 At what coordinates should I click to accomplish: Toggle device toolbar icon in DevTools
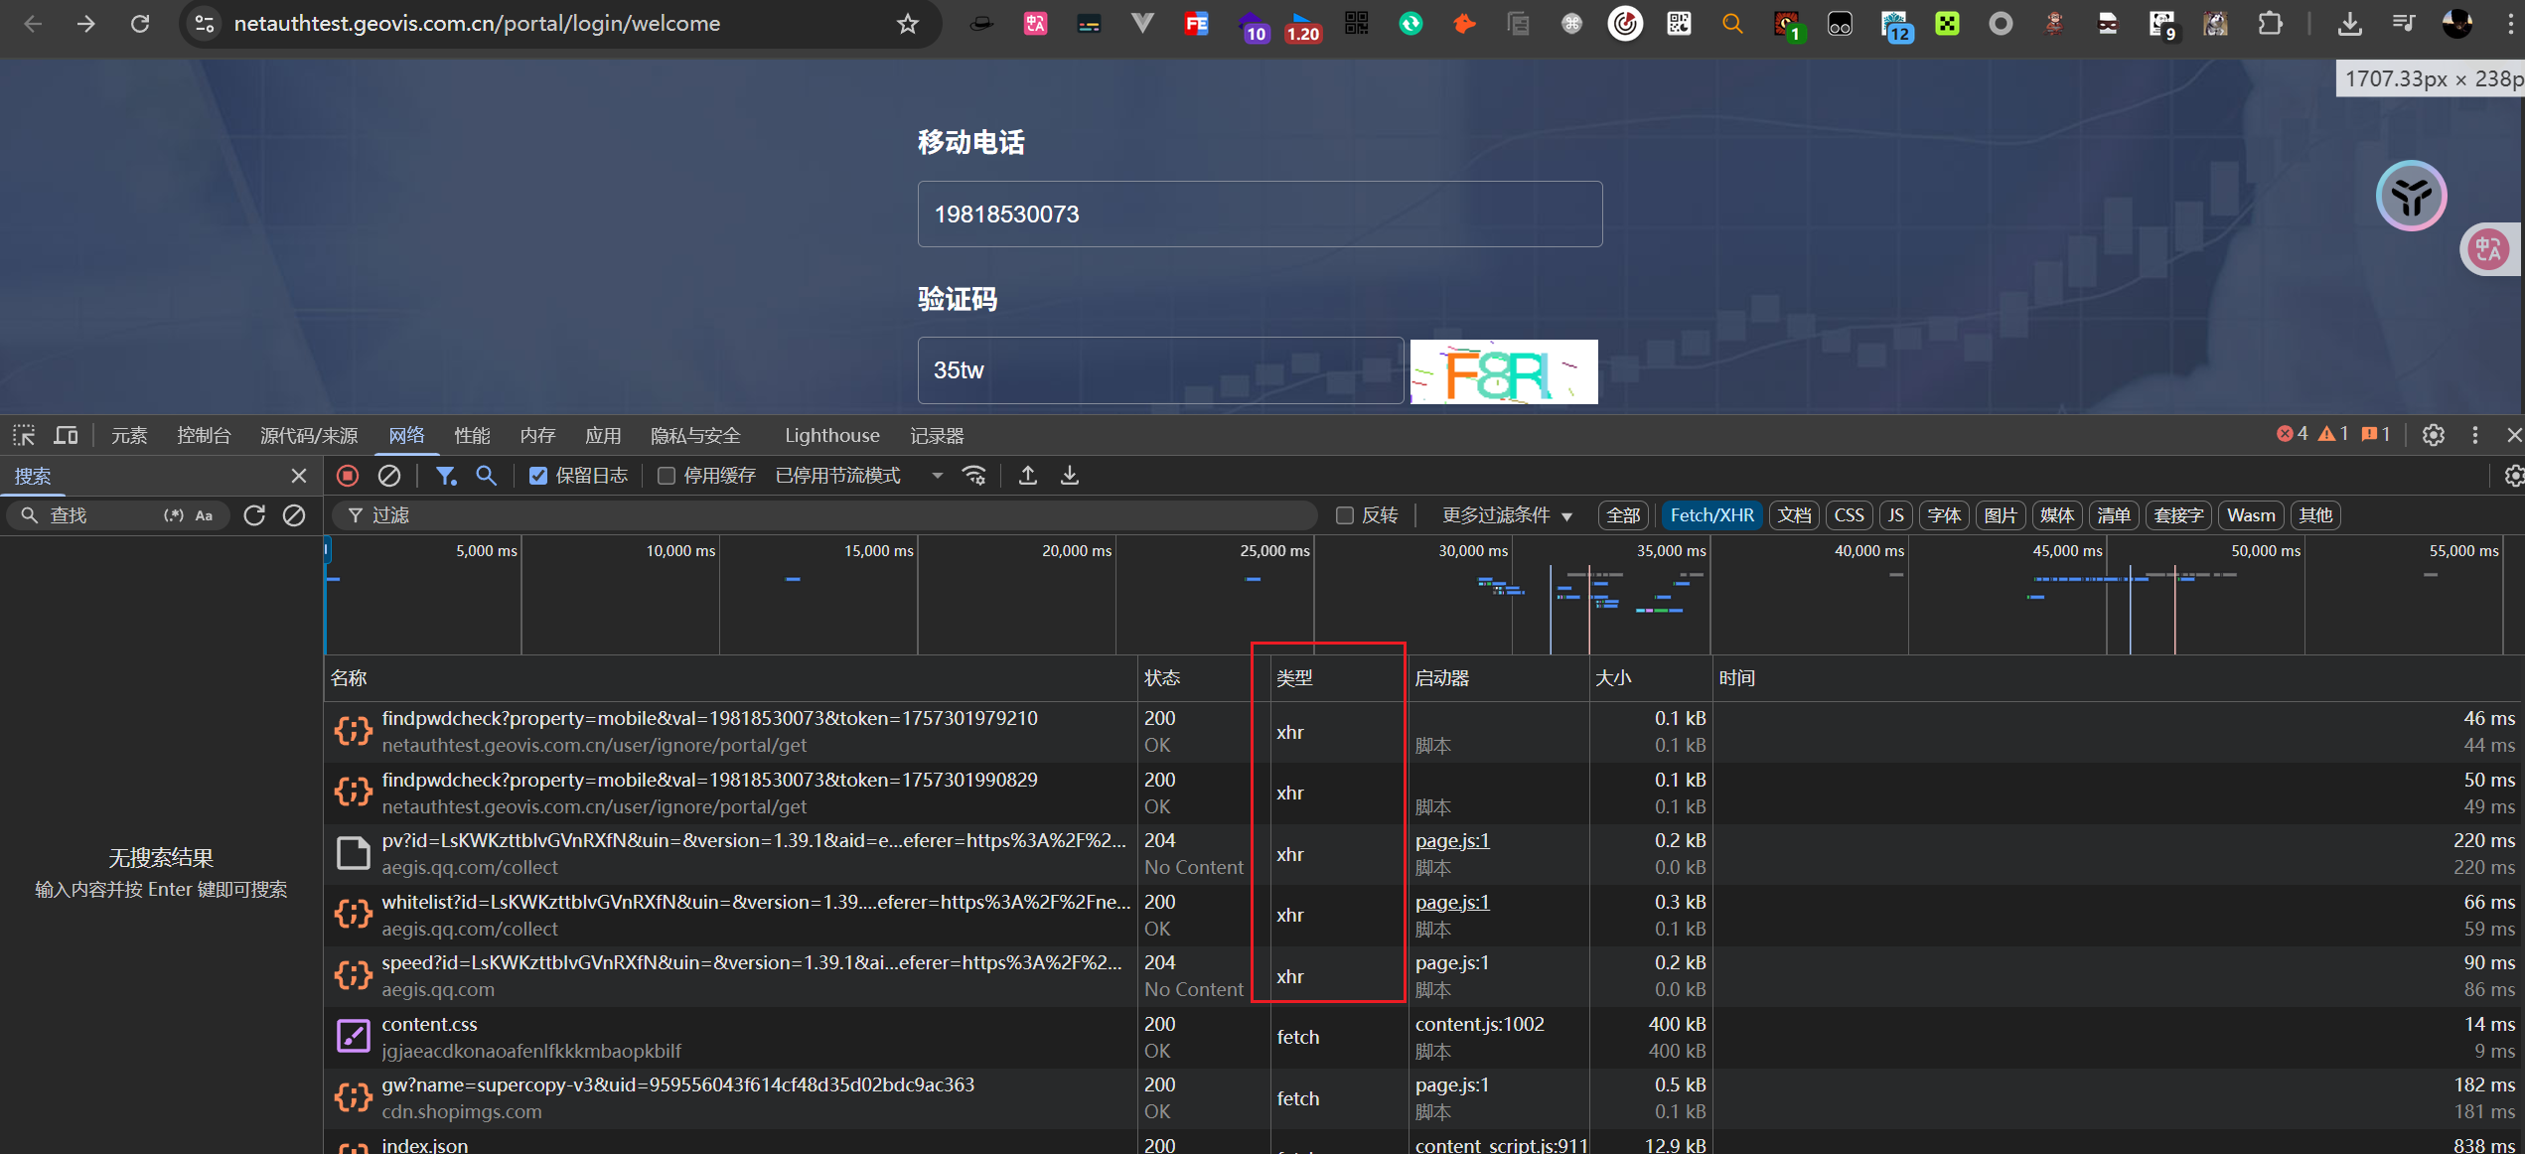(66, 435)
